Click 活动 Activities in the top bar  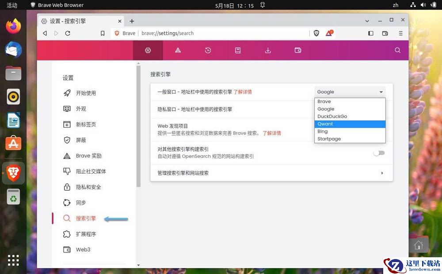[12, 5]
